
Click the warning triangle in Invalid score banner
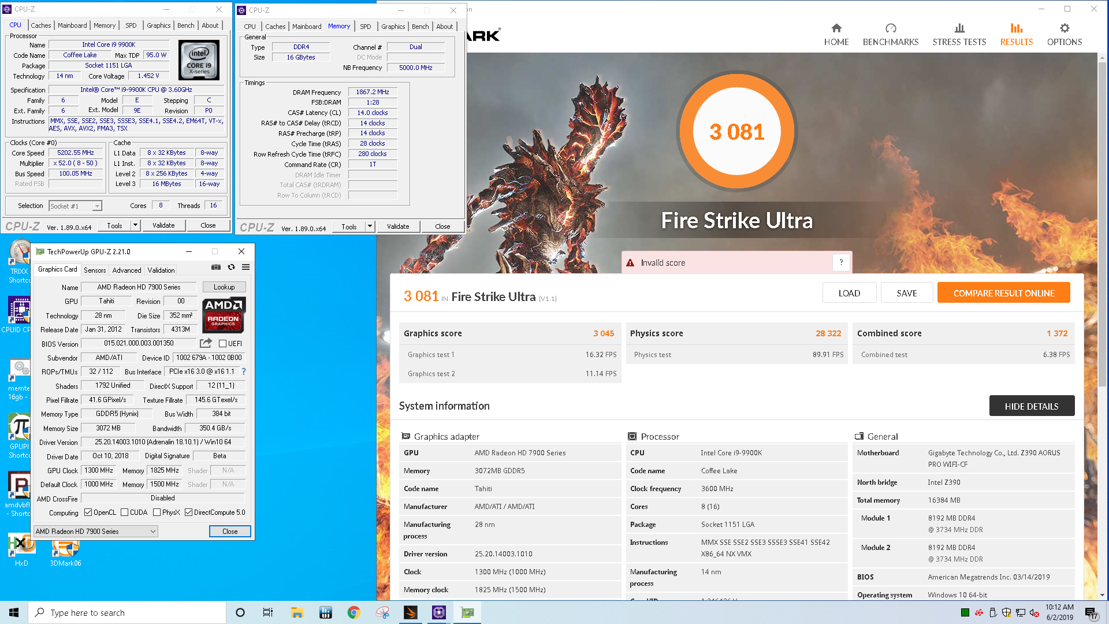pyautogui.click(x=630, y=263)
